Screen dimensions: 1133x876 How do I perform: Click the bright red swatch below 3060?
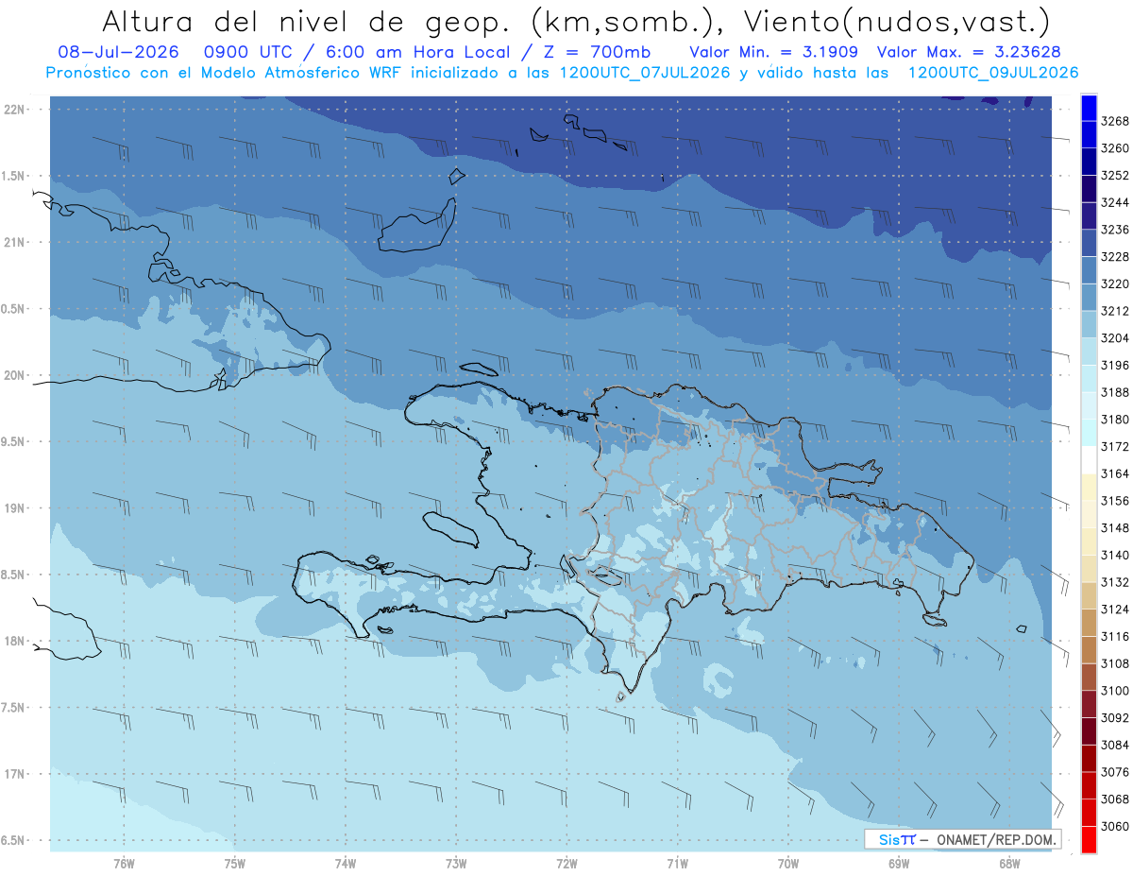pyautogui.click(x=1088, y=839)
